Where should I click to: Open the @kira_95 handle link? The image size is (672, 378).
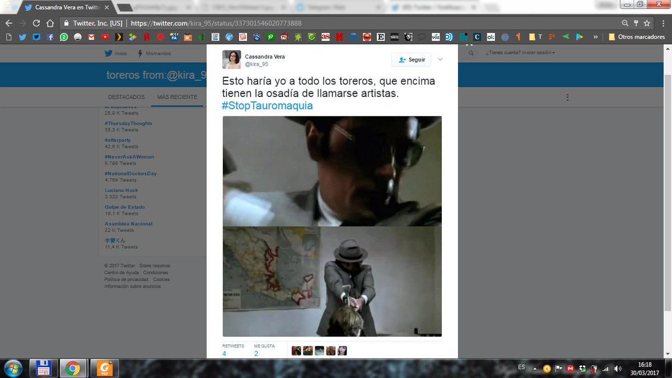click(256, 64)
